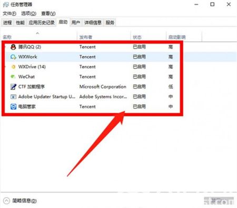Open the 查看(V) menu
Viewport: 237px width, 208px height.
48,14
